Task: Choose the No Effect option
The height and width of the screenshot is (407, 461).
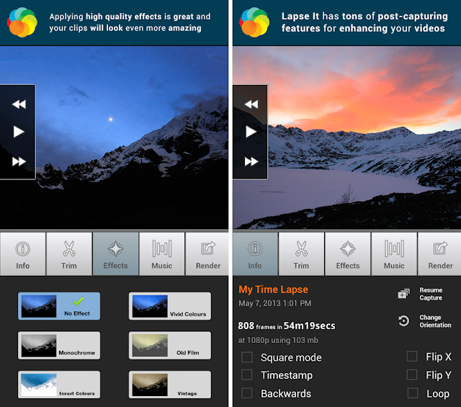Action: click(x=59, y=306)
